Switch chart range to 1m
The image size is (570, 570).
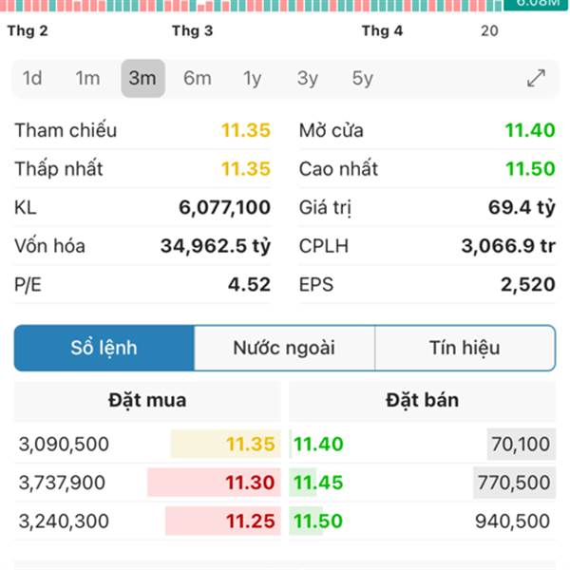[87, 79]
